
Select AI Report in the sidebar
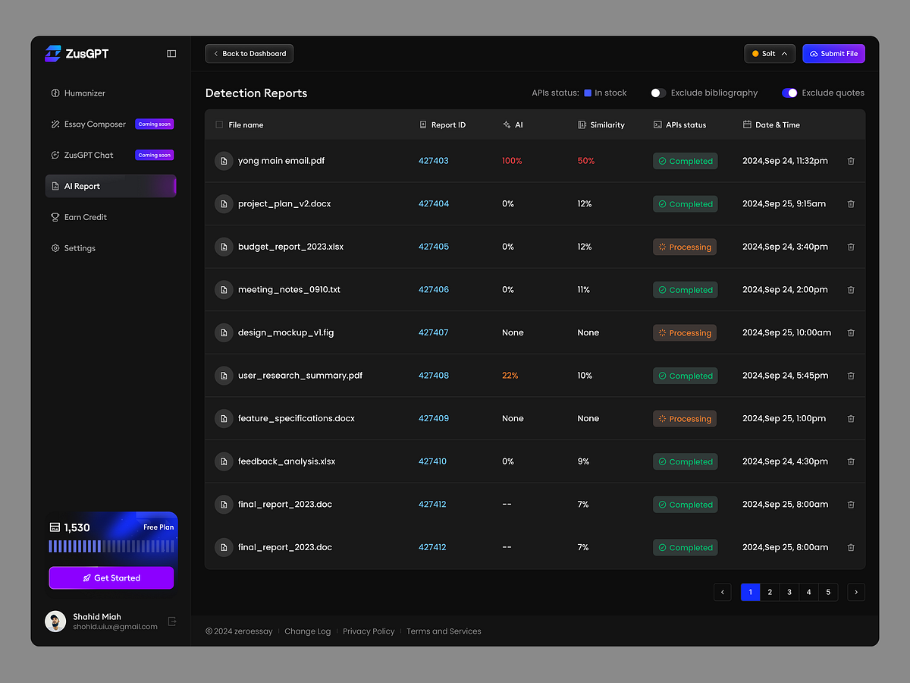[111, 186]
